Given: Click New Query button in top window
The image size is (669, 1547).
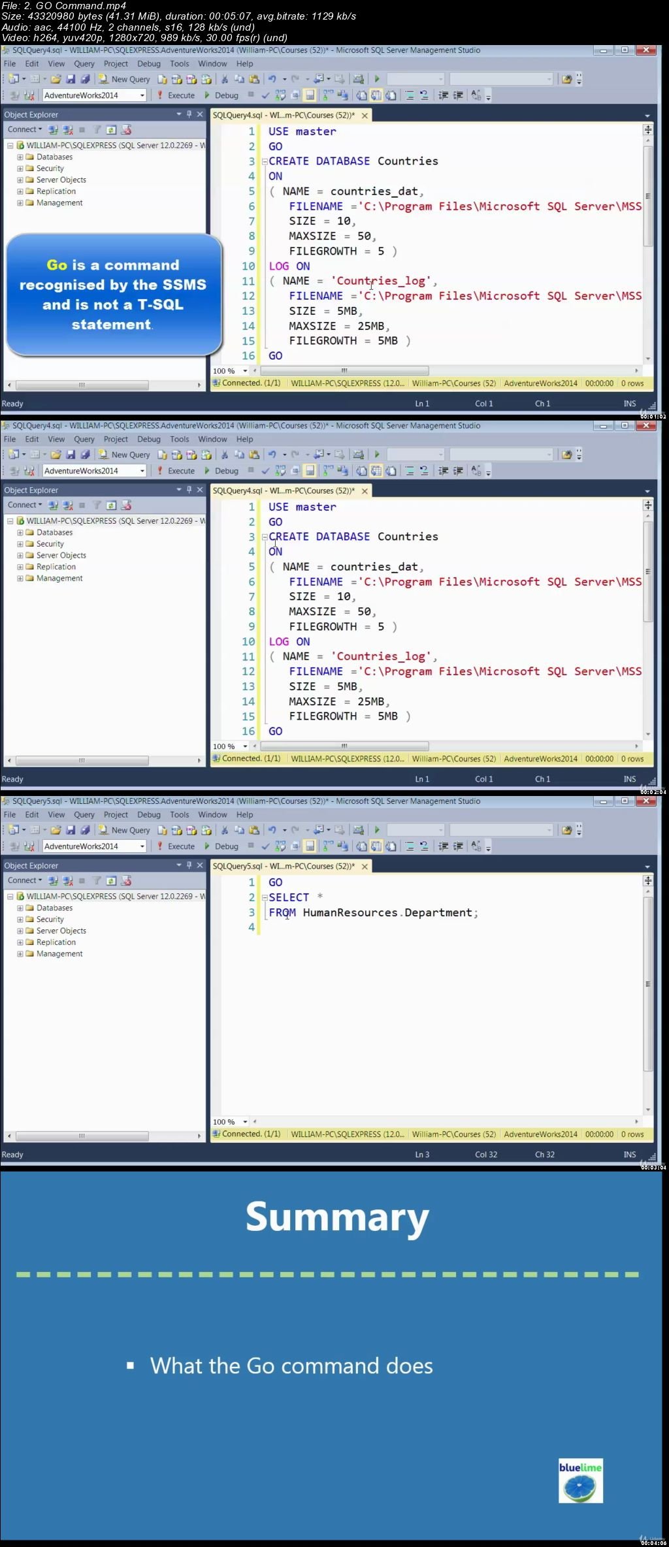Looking at the screenshot, I should click(125, 79).
